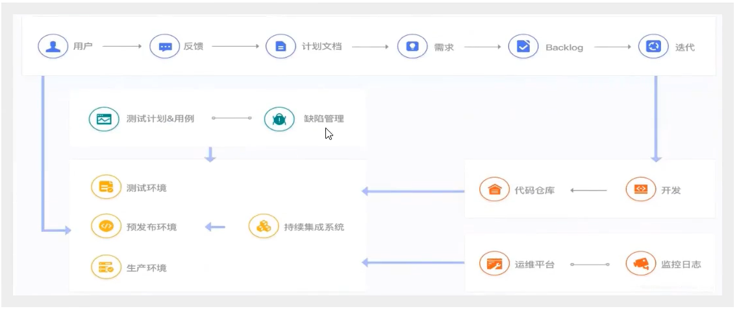739x311 pixels.
Task: Click the 测试计划&用例 chart icon
Action: pos(104,119)
